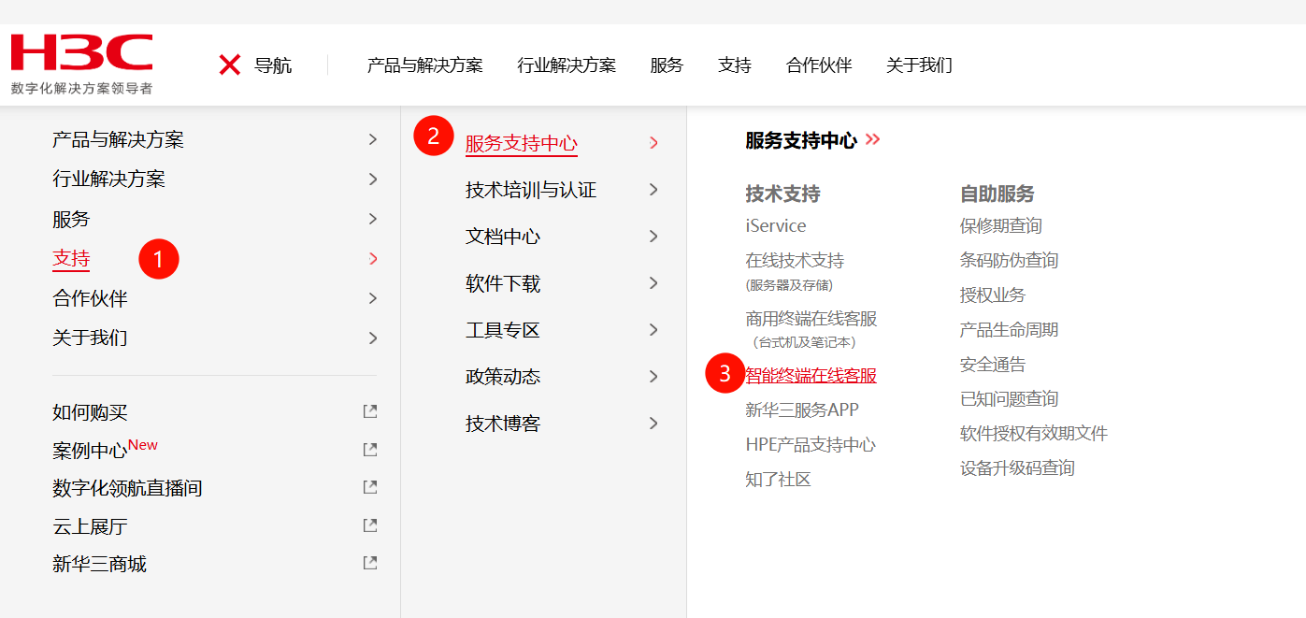Open 授权业务 link

(993, 295)
